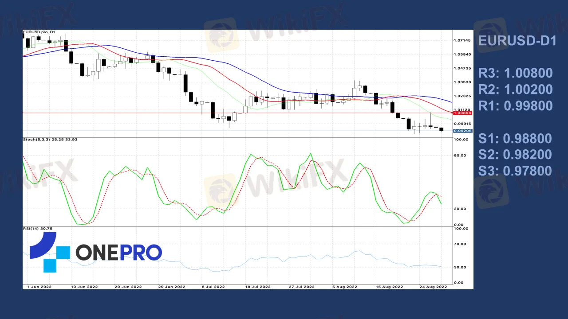Click the EURUSD-D1 heading text
This screenshot has width=568, height=319.
(517, 41)
